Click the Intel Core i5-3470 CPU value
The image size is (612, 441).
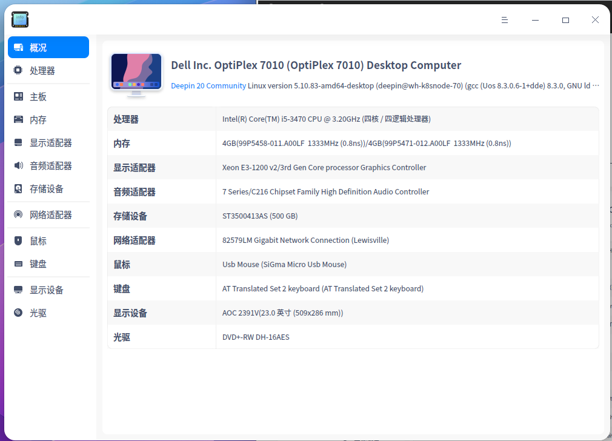click(x=326, y=119)
